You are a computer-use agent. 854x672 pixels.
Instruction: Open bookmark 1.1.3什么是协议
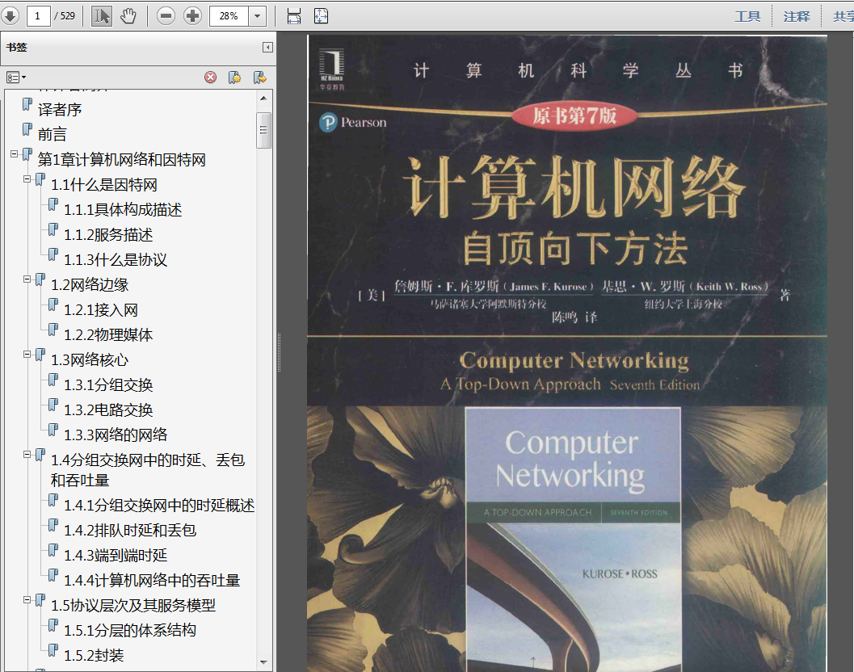coord(116,260)
